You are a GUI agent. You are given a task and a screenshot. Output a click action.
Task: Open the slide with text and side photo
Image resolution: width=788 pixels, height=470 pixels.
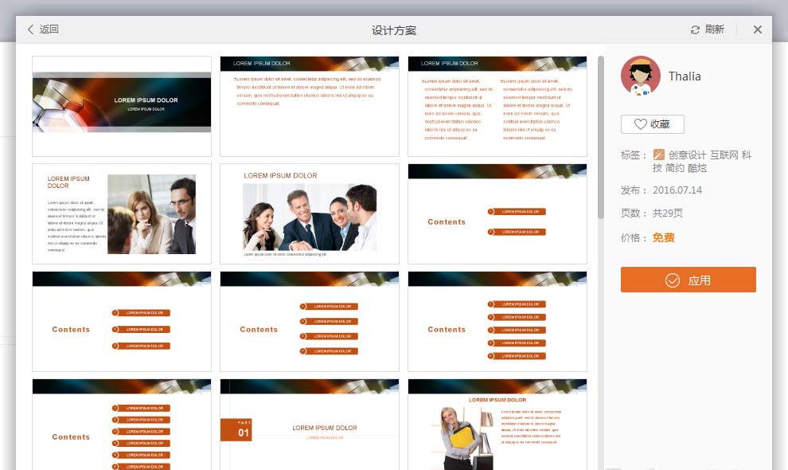(122, 213)
